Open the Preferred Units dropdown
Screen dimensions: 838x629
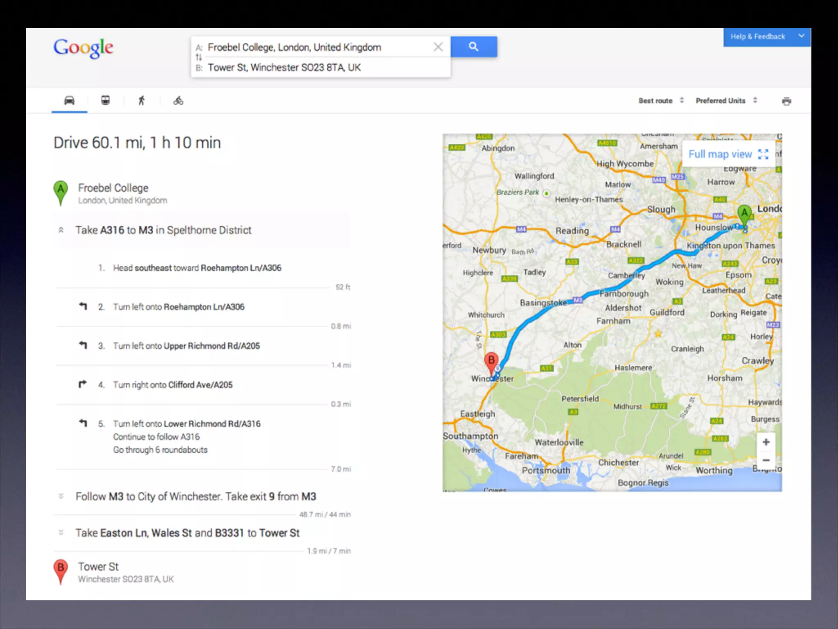(726, 101)
